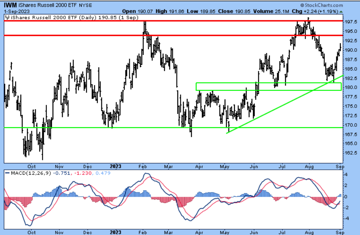The width and height of the screenshot is (360, 235).
Task: Click the Sep label under the price panel
Action: click(x=340, y=166)
